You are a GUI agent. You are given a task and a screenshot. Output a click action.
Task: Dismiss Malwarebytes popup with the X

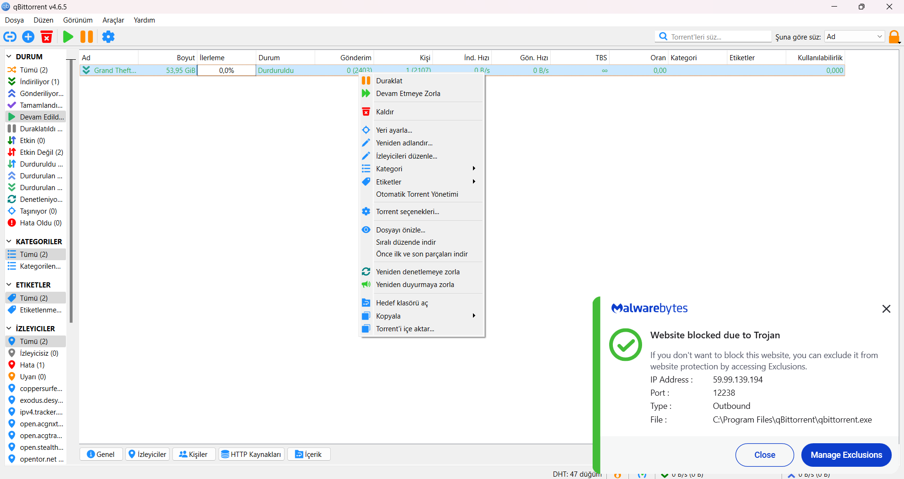(x=886, y=309)
